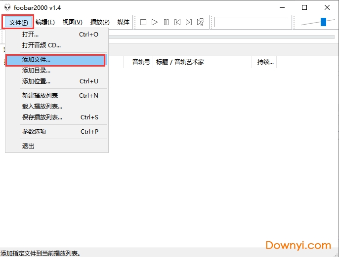Skip to the next track
The width and height of the screenshot is (339, 257).
189,22
